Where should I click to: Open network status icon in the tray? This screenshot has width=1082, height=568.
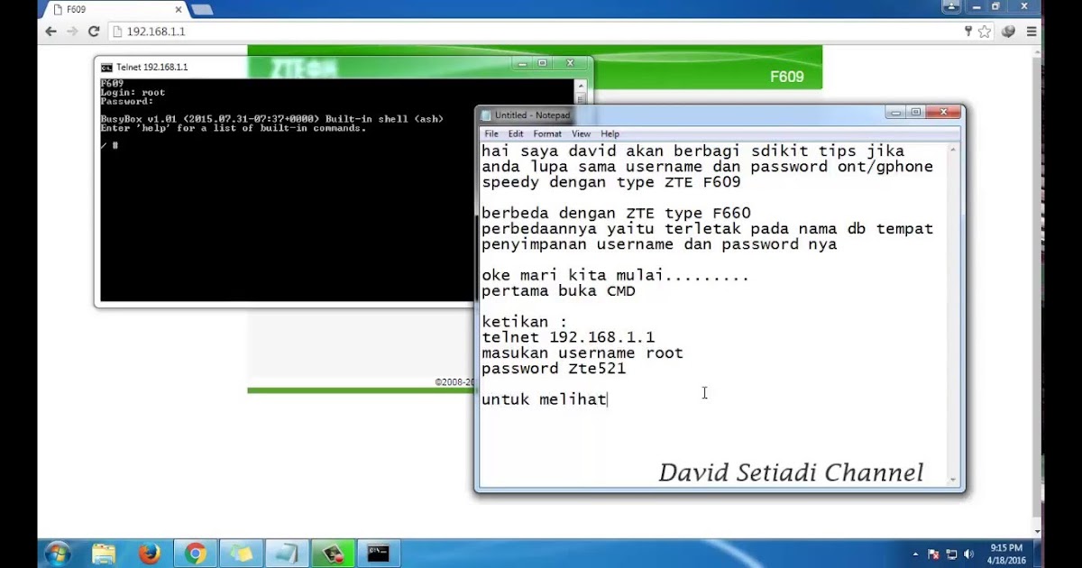click(x=951, y=554)
